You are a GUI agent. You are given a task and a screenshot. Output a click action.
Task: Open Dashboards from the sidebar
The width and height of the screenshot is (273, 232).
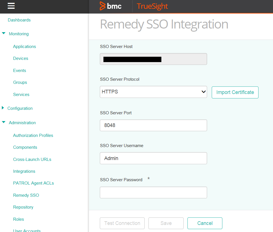click(19, 20)
